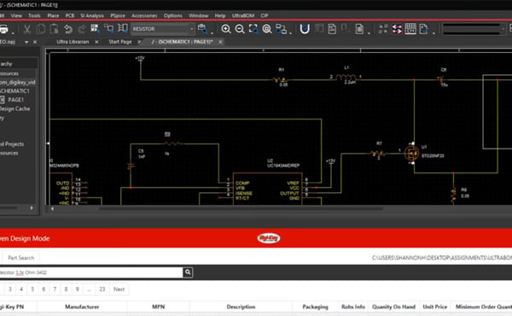
Task: Go to results page 3
Action: (x=9, y=290)
